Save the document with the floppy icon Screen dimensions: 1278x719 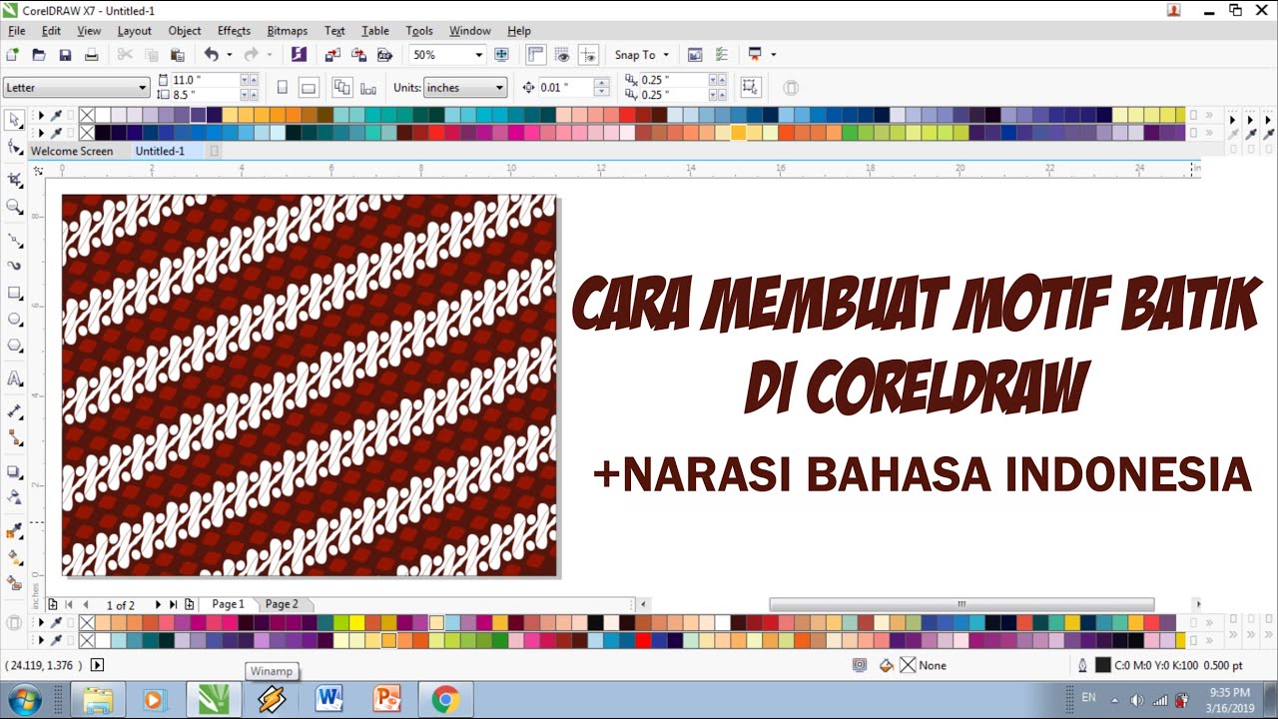pyautogui.click(x=65, y=55)
